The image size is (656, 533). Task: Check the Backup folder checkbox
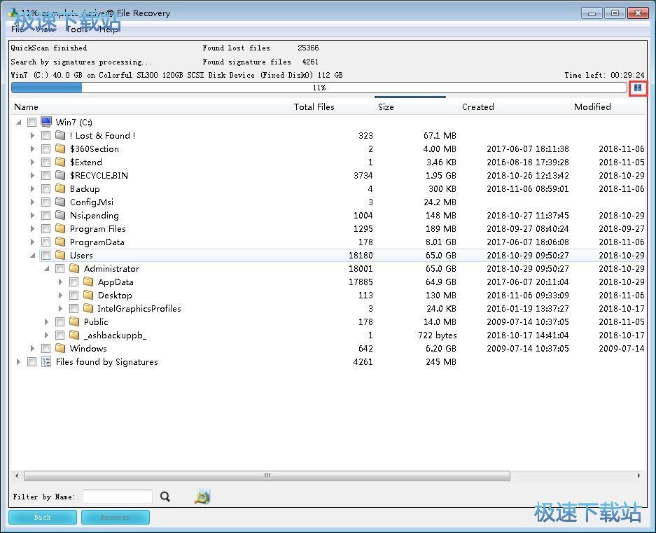click(x=46, y=189)
